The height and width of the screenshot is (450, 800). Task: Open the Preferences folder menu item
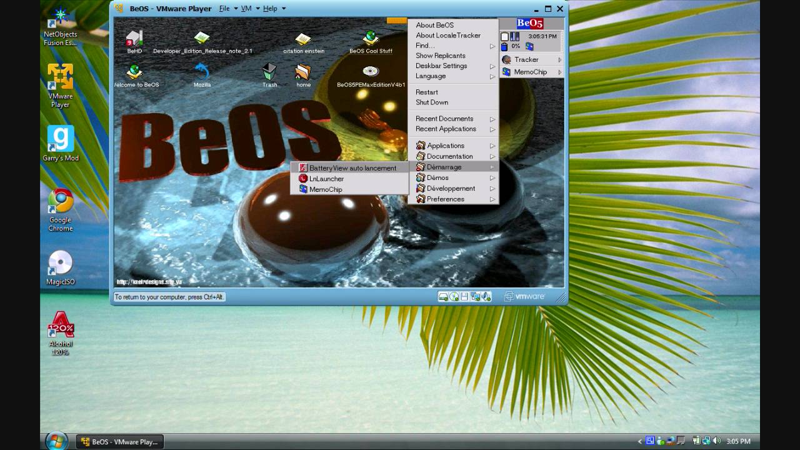453,199
